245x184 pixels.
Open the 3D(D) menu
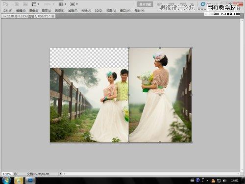point(98,11)
